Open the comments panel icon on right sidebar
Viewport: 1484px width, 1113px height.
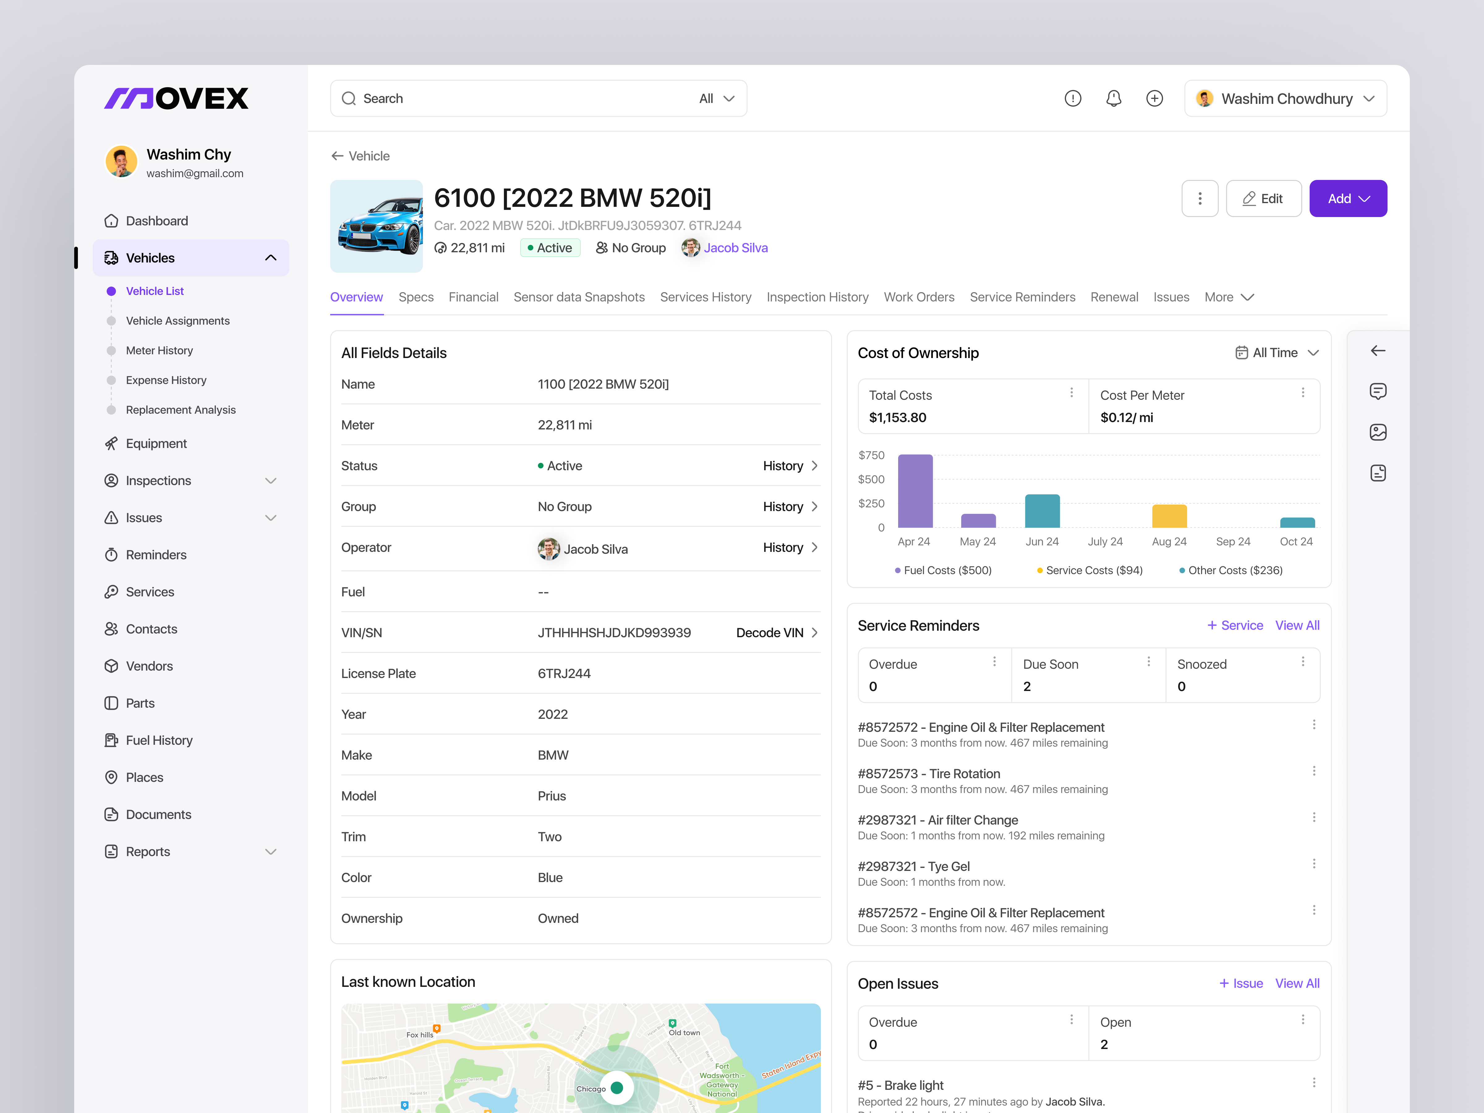tap(1379, 391)
